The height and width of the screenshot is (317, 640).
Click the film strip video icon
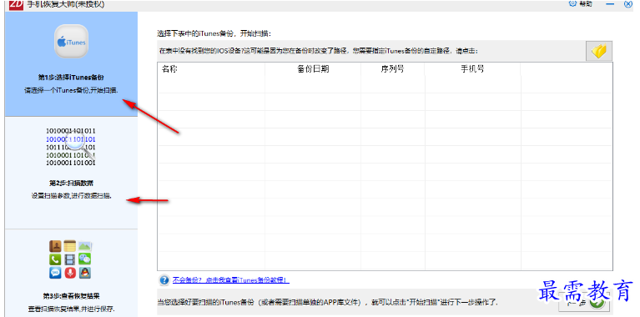[70, 259]
